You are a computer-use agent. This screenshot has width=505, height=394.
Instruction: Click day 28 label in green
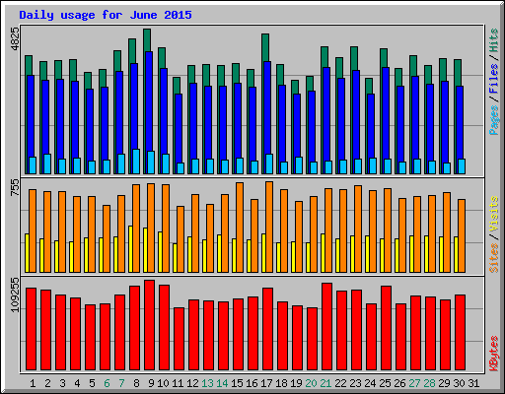point(429,383)
